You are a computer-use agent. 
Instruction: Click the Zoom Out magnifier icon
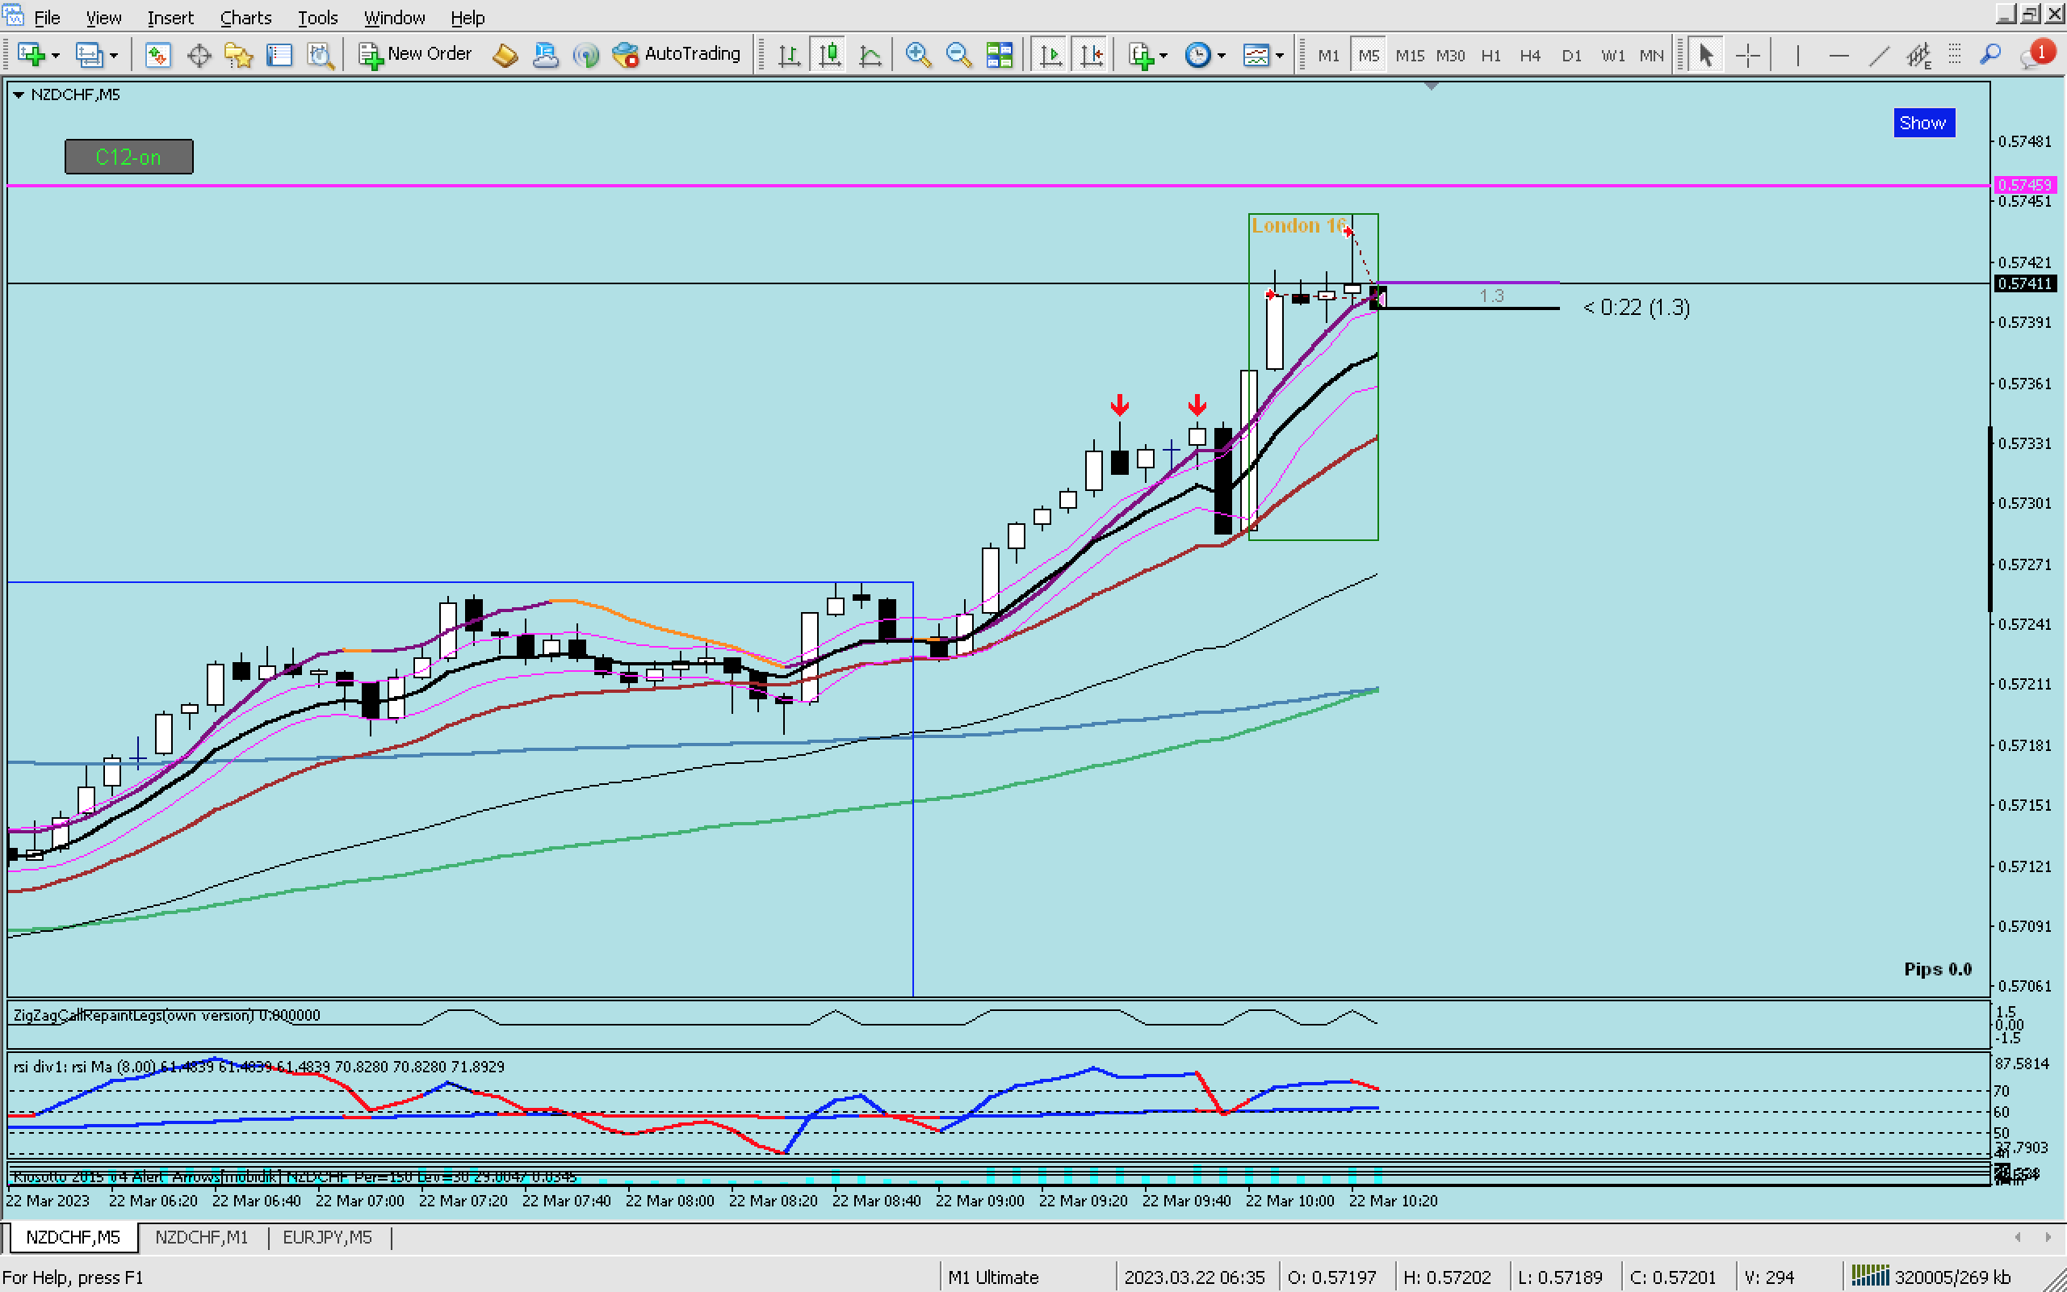(x=958, y=55)
